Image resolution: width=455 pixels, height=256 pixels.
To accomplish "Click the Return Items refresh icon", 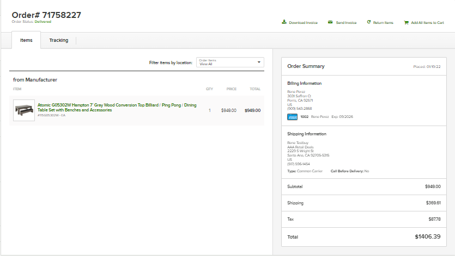I will [369, 22].
